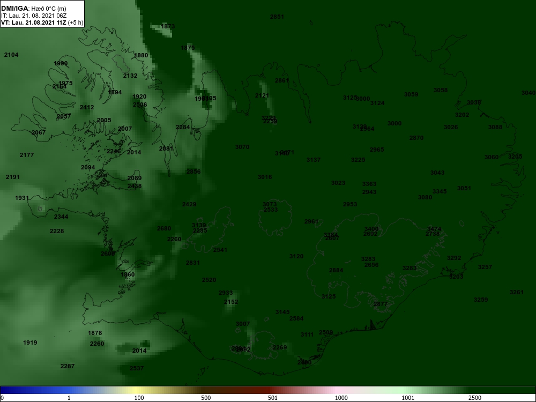Select the map value 3043
536x402 pixels.
(437, 173)
